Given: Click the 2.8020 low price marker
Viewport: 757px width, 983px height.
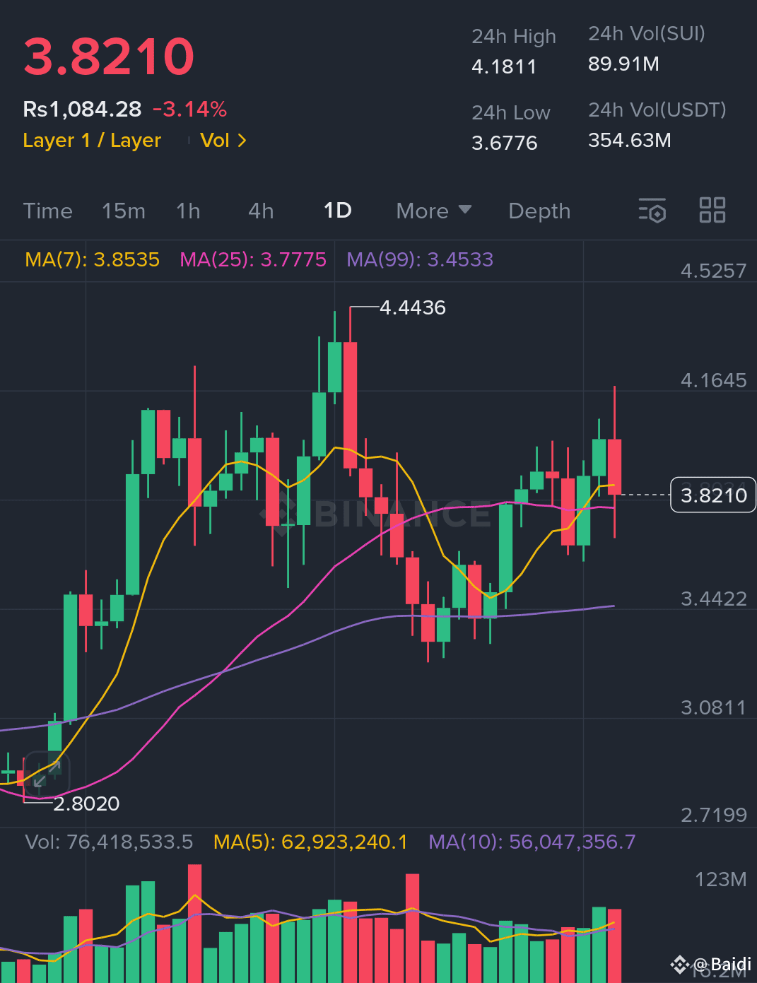Looking at the screenshot, I should (86, 804).
